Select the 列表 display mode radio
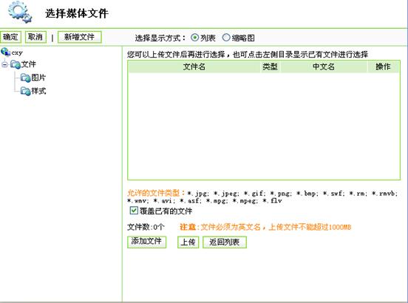Viewport: 408px width, 303px height. point(194,38)
